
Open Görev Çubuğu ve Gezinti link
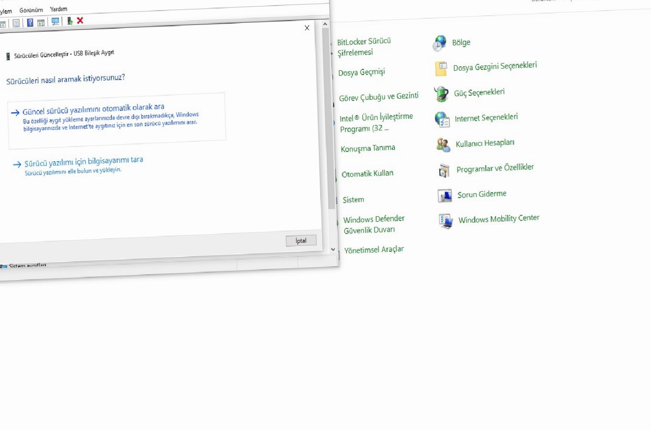[x=379, y=97]
